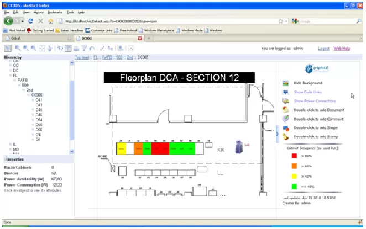Click the search magnifier in Google box

click(x=359, y=21)
